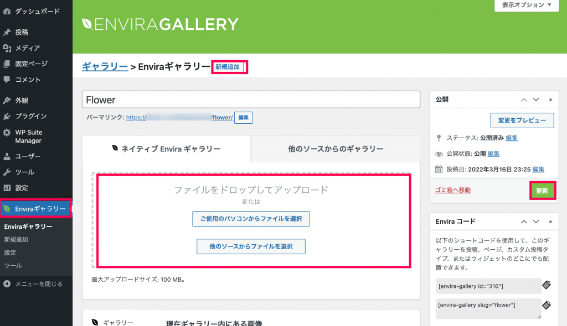The image size is (567, 326).
Task: Click the eye icon beside 公開状態
Action: coord(439,154)
